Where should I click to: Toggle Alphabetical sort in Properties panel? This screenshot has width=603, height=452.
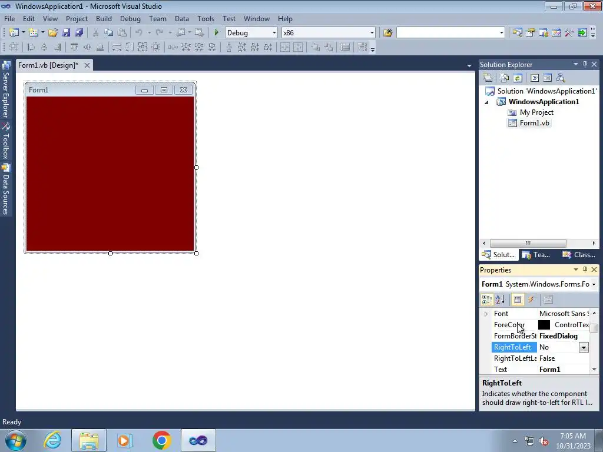500,300
